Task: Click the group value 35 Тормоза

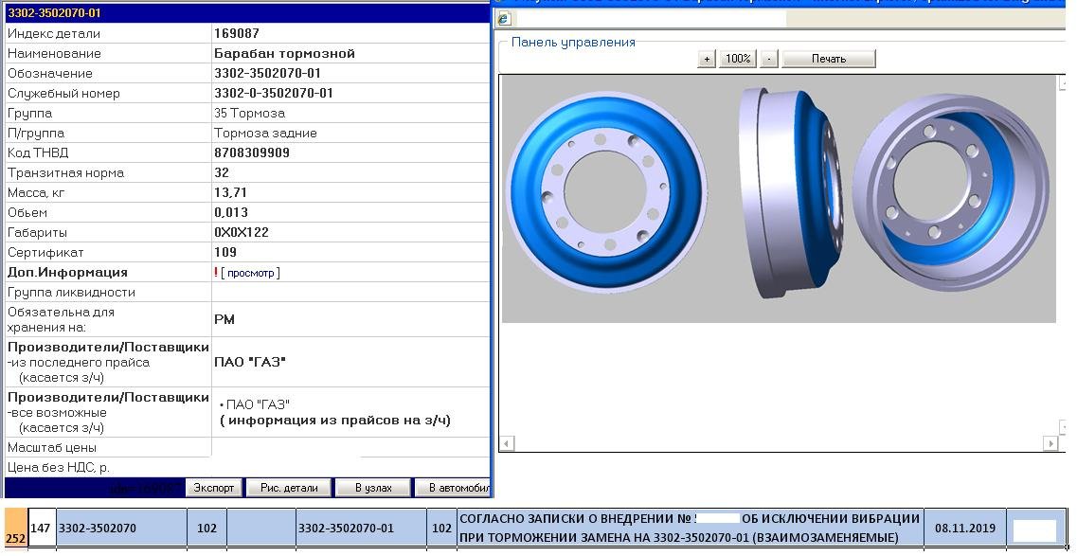Action: click(249, 114)
